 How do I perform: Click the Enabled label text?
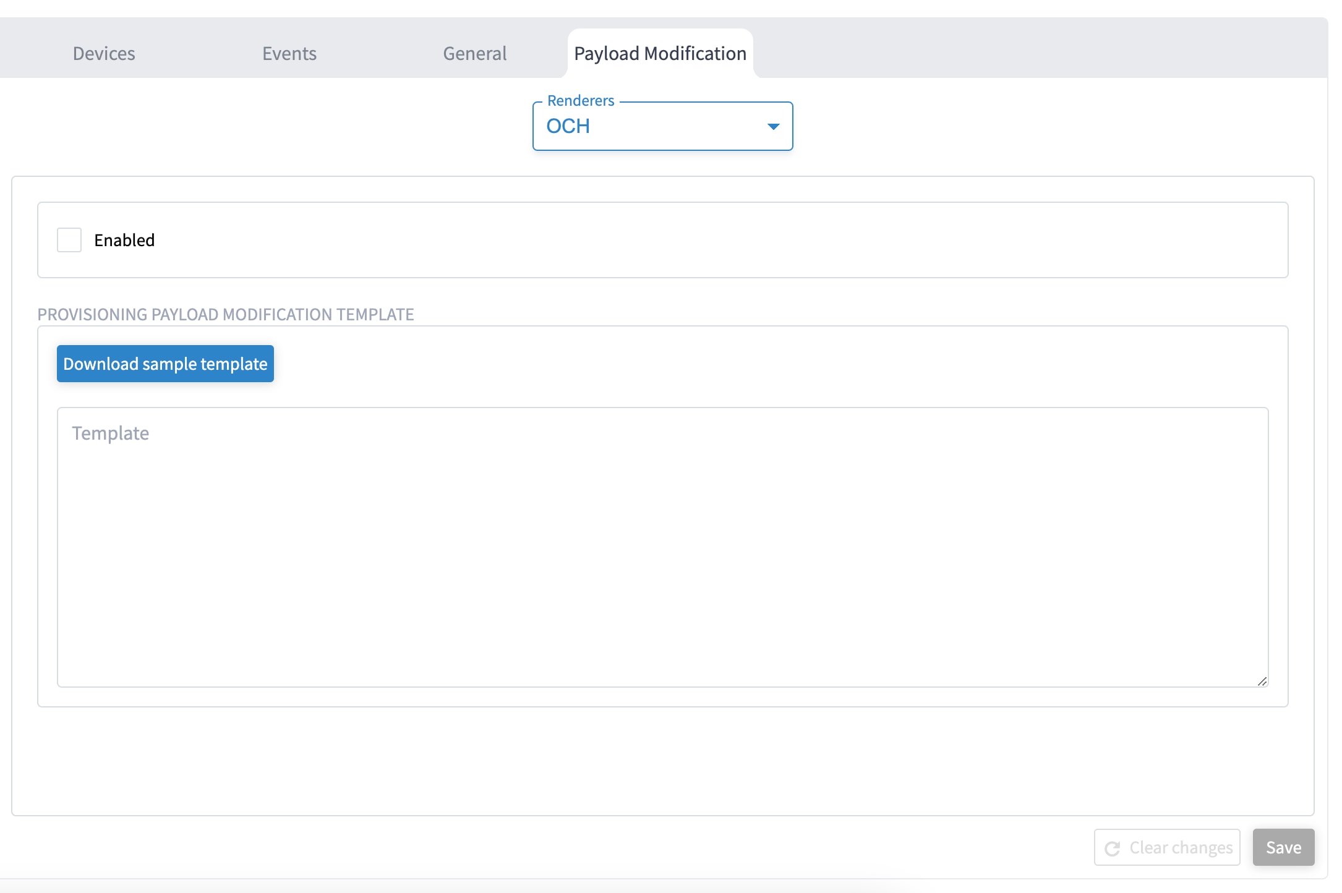click(124, 241)
